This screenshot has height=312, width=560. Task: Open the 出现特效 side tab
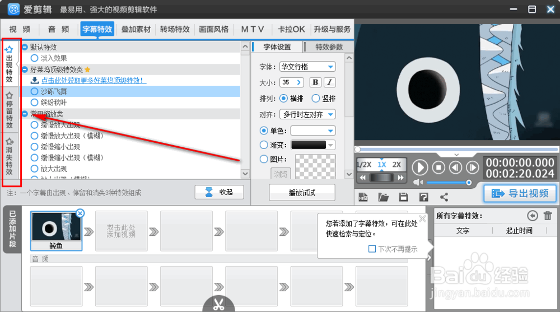10,64
